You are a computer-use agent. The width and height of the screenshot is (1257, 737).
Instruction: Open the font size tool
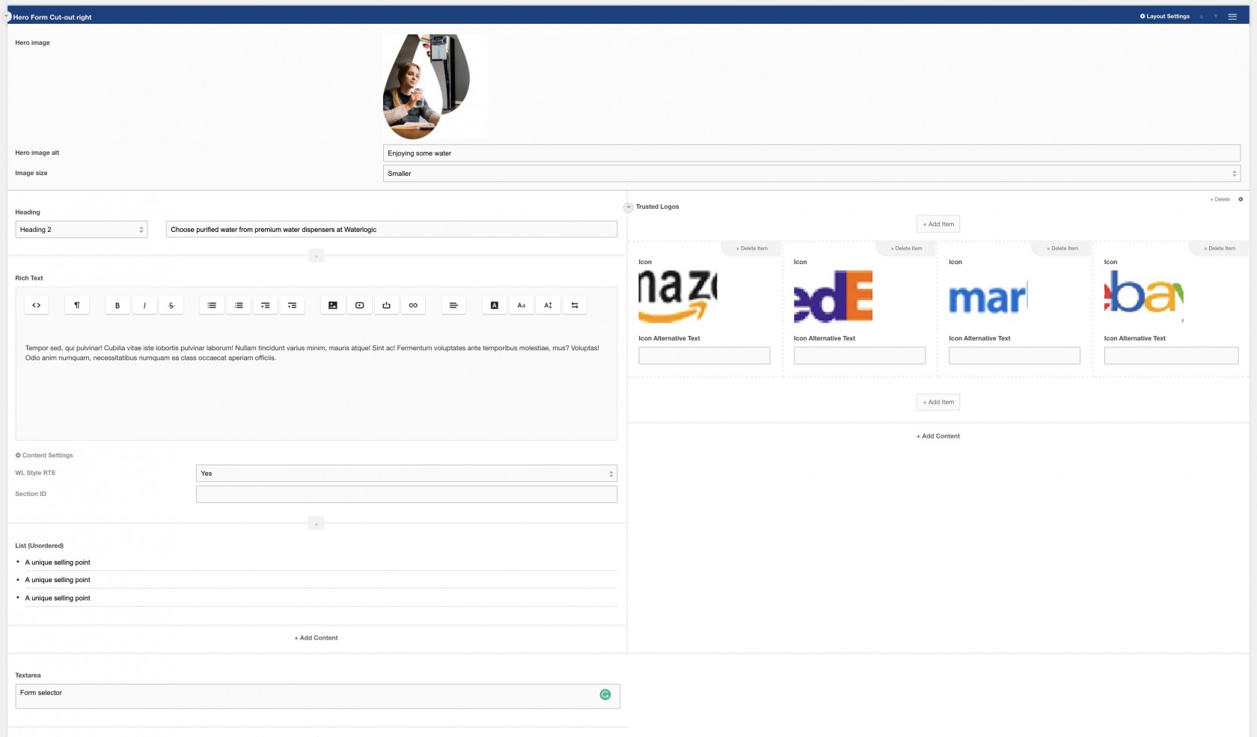(x=548, y=305)
